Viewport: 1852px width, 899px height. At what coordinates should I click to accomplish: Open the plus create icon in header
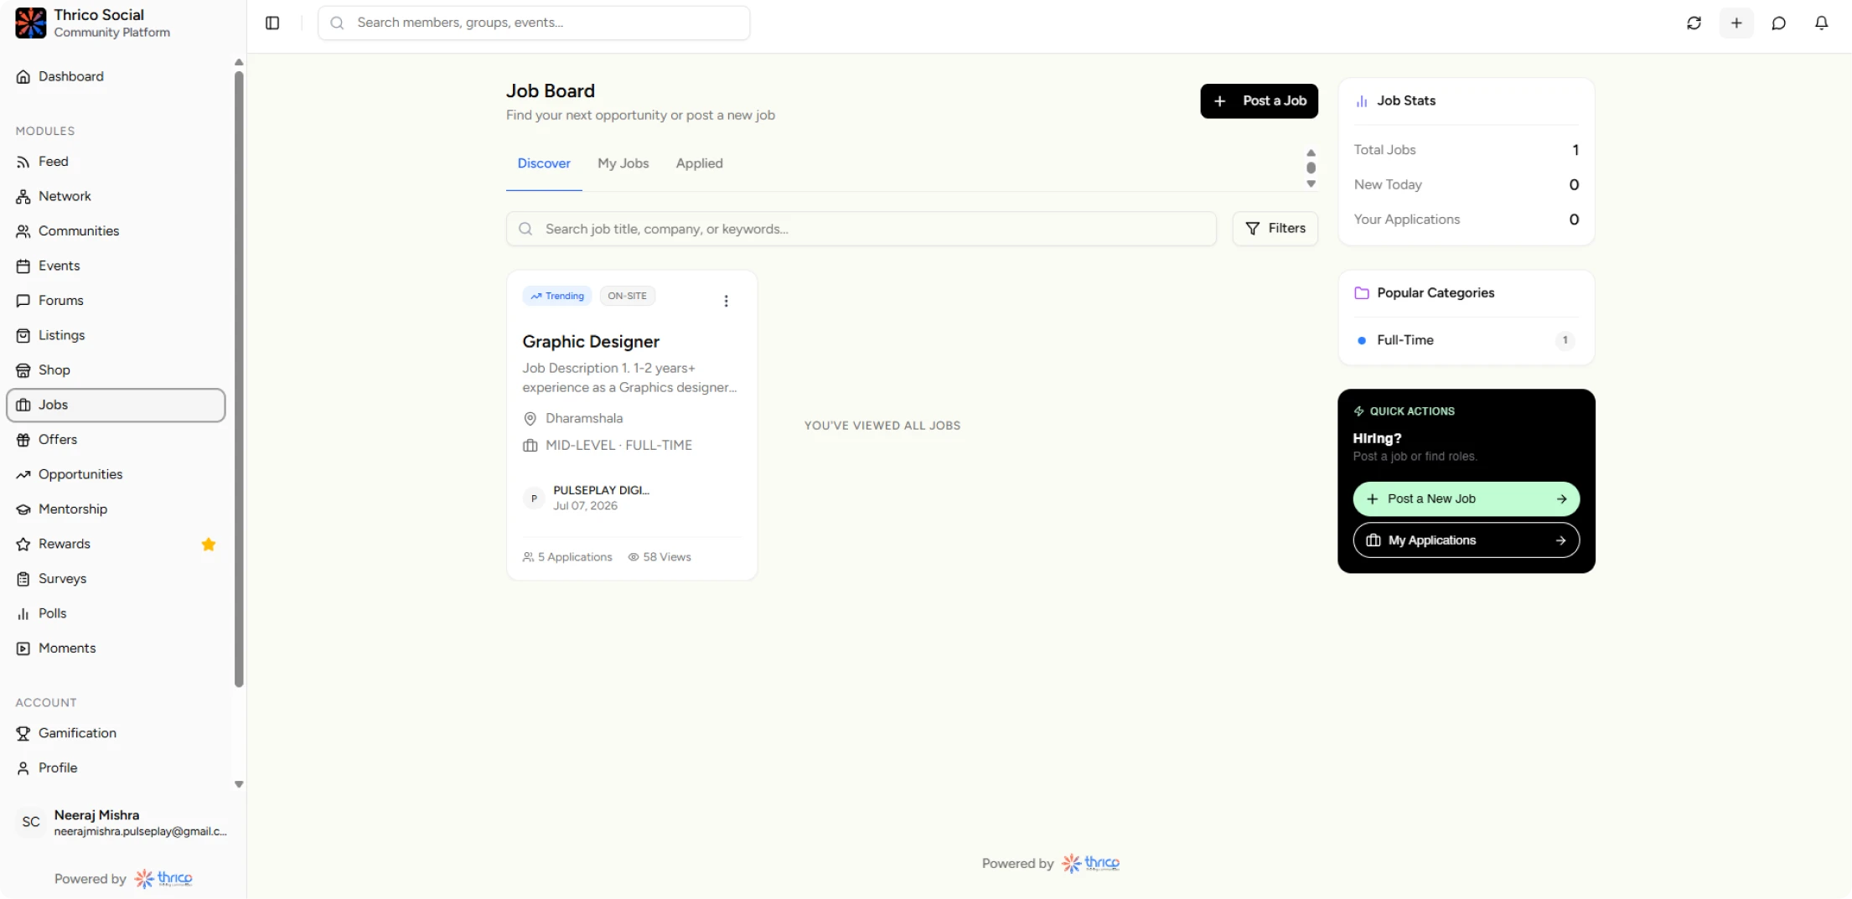click(x=1736, y=23)
